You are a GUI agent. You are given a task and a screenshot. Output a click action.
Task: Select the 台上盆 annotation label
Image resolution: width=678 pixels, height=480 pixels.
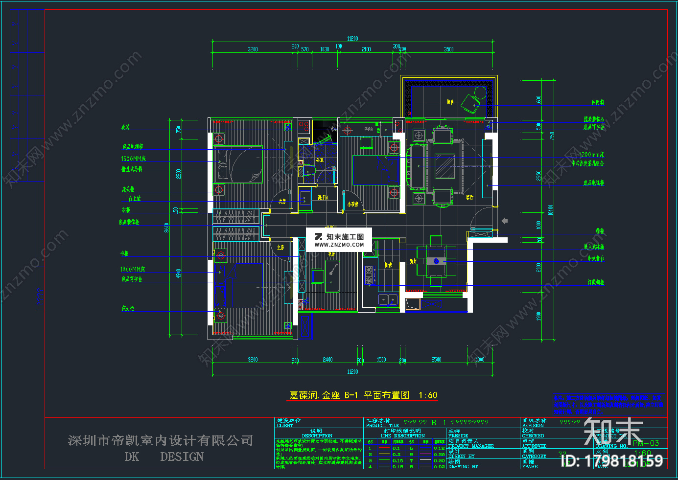pyautogui.click(x=135, y=198)
